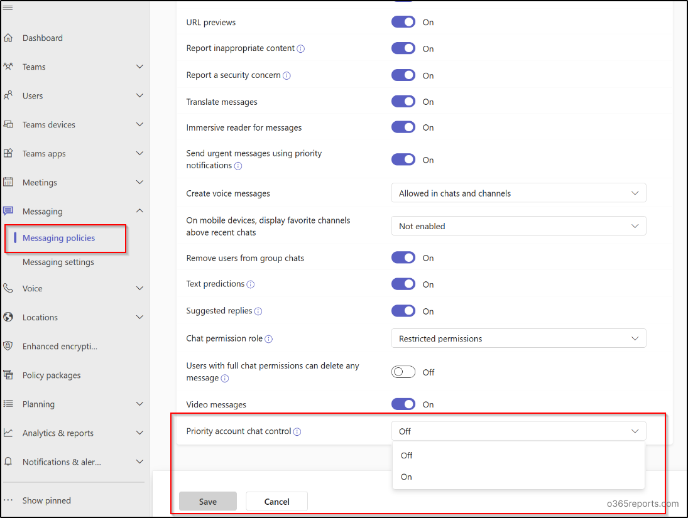Click the Teams apps icon
688x518 pixels.
coord(8,153)
